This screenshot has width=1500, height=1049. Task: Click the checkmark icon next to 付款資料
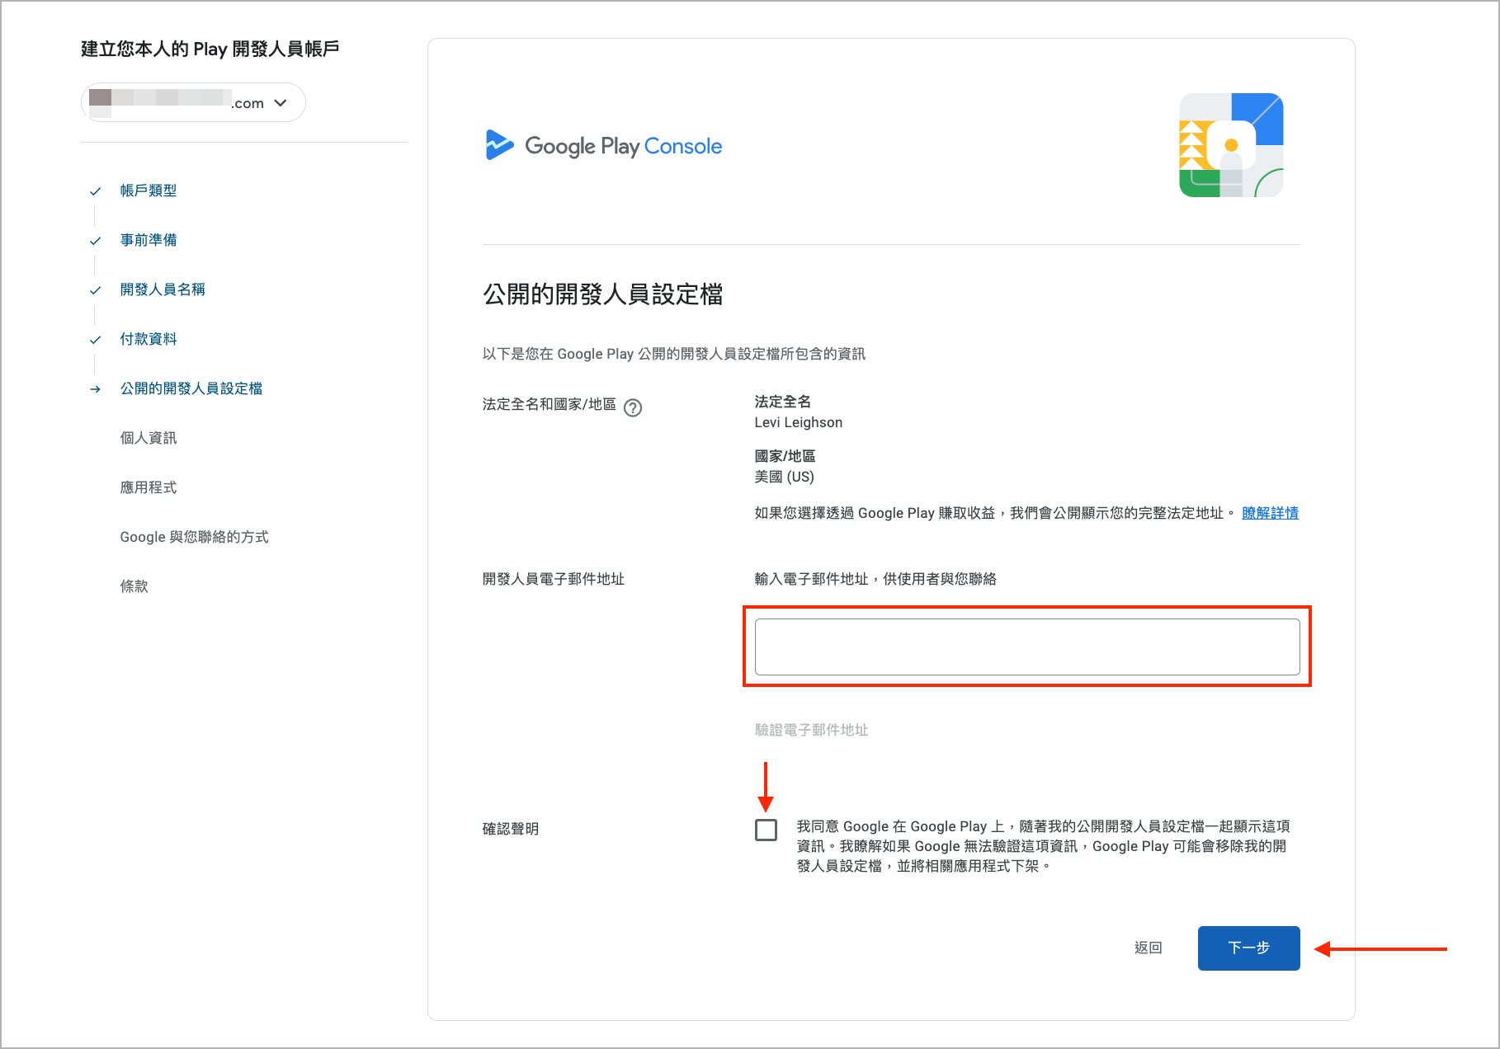tap(96, 340)
